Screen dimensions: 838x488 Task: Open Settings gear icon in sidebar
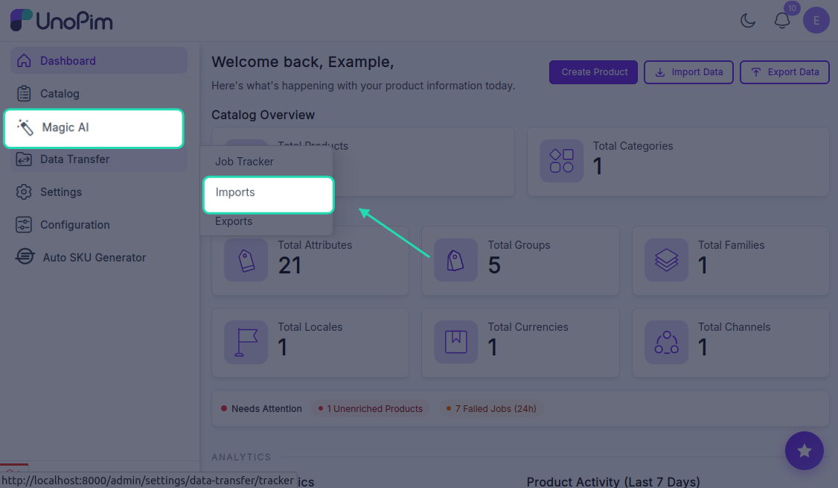24,191
